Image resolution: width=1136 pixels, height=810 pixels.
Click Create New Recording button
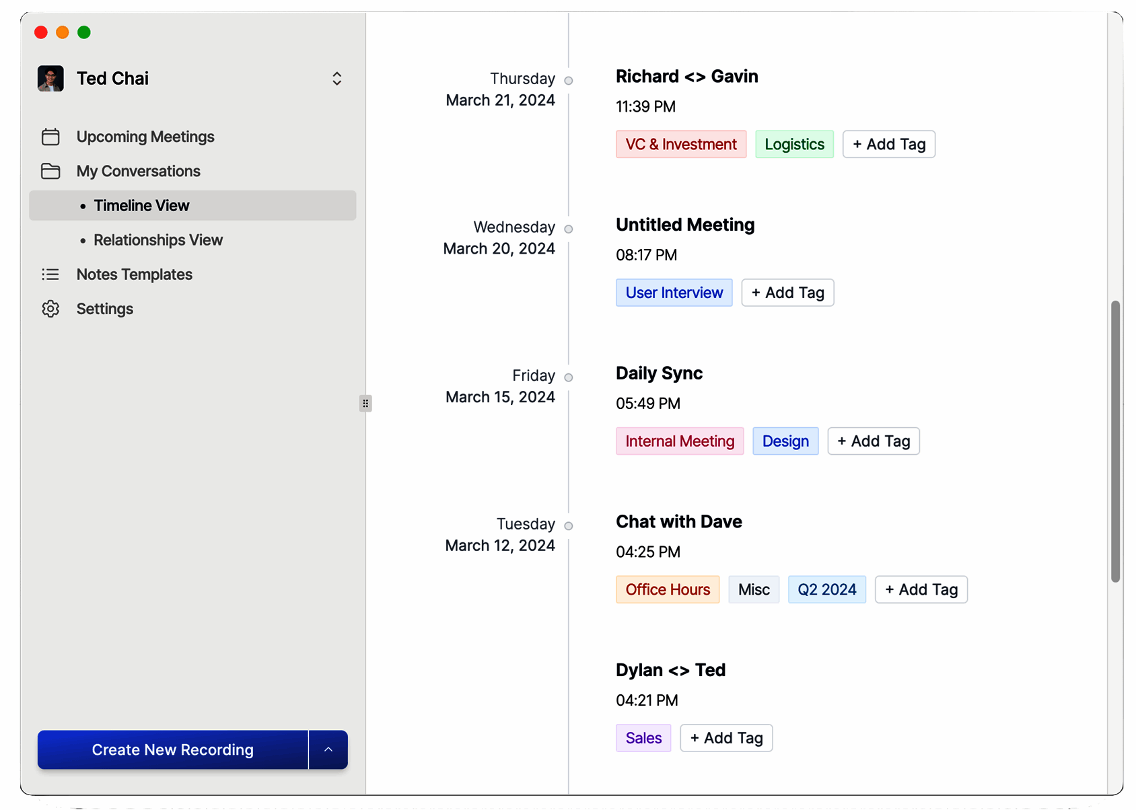click(173, 749)
